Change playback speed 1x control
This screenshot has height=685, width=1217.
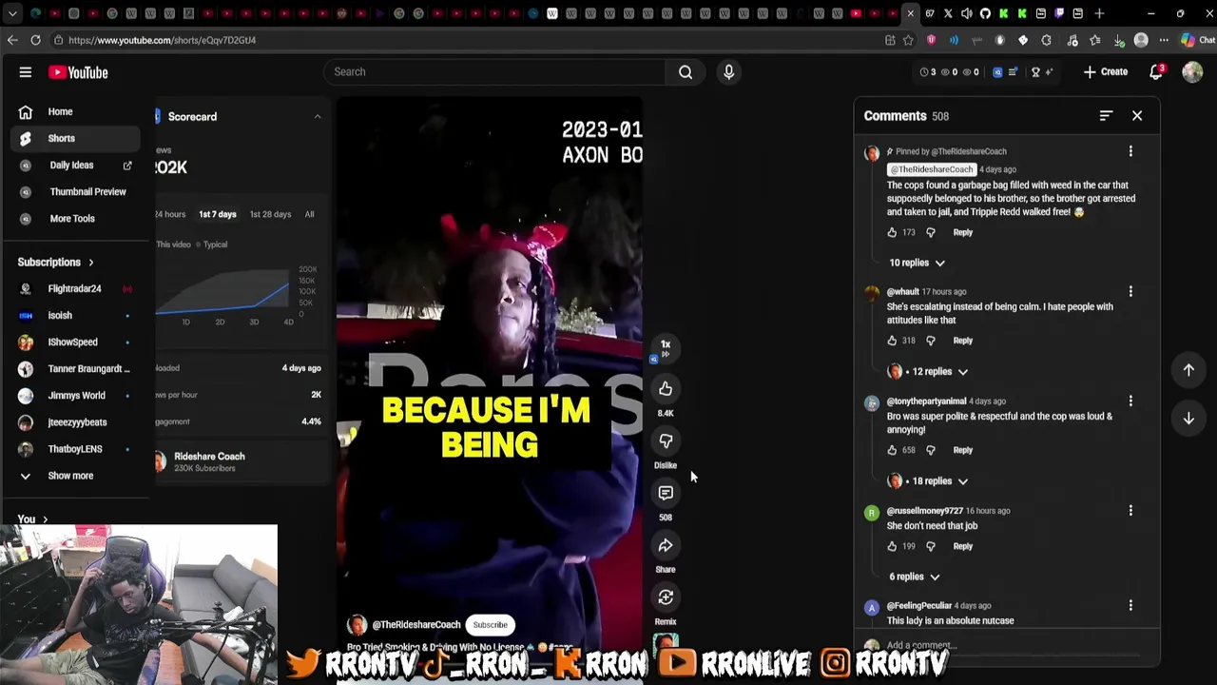point(666,348)
